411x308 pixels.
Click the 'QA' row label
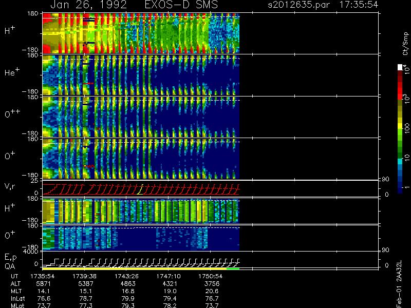tap(10, 266)
